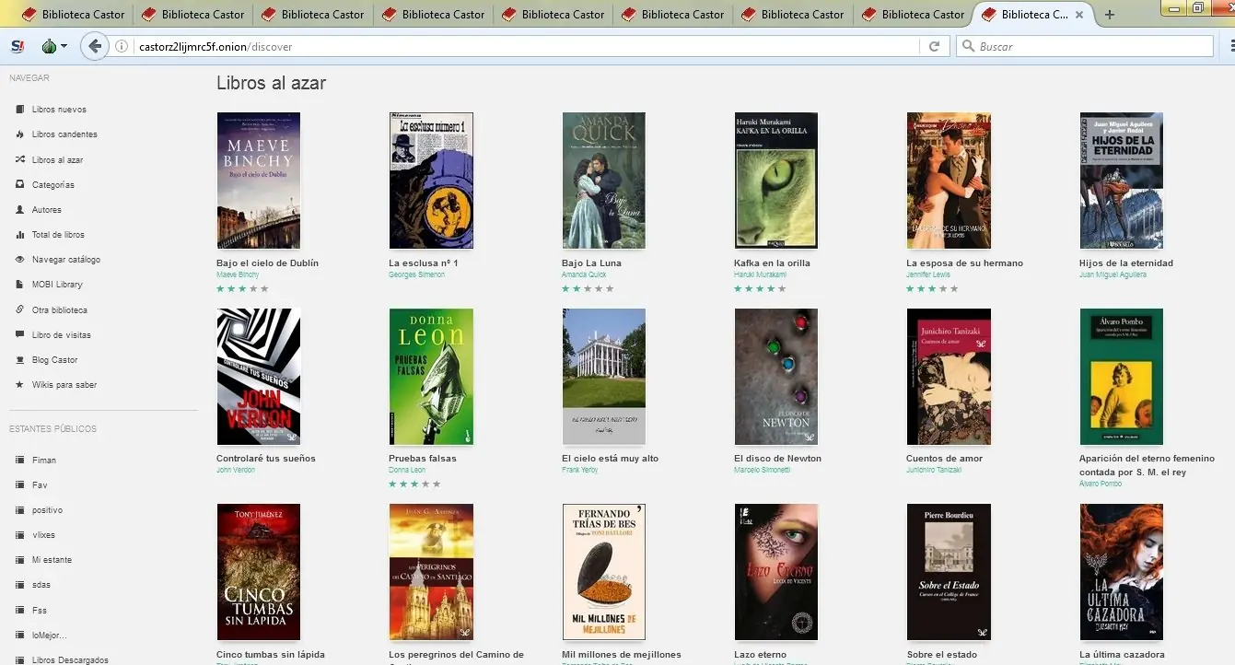Open Pruebas falsas book cover
This screenshot has height=665, width=1235.
[x=431, y=377]
